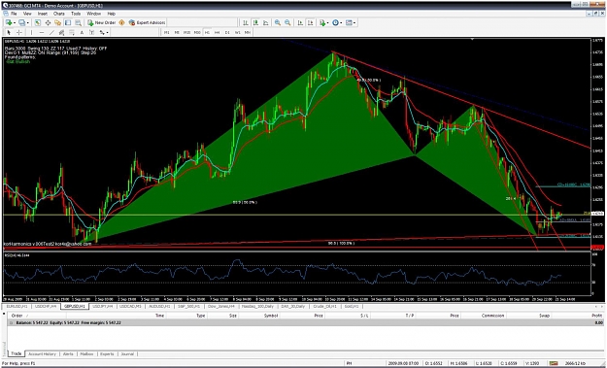Viewport: 607px width, 368px height.
Task: Toggle the Terminal panel icon
Action: [68, 23]
